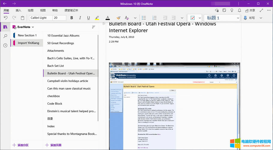Screen dimensions: 273x150
Task: Toggle bold formatting
Action: point(71,18)
